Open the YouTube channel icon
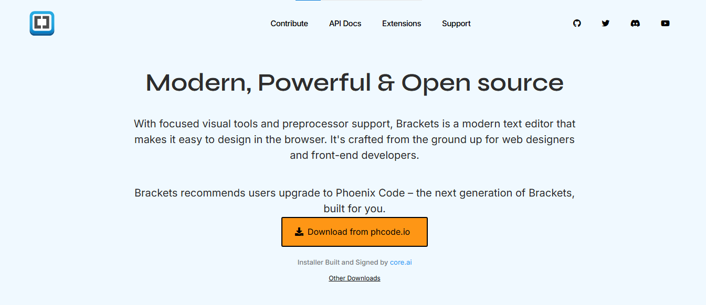 [x=665, y=23]
